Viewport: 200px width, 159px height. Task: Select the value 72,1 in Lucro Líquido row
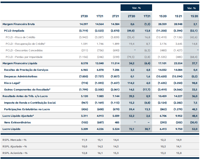[x=131, y=129]
